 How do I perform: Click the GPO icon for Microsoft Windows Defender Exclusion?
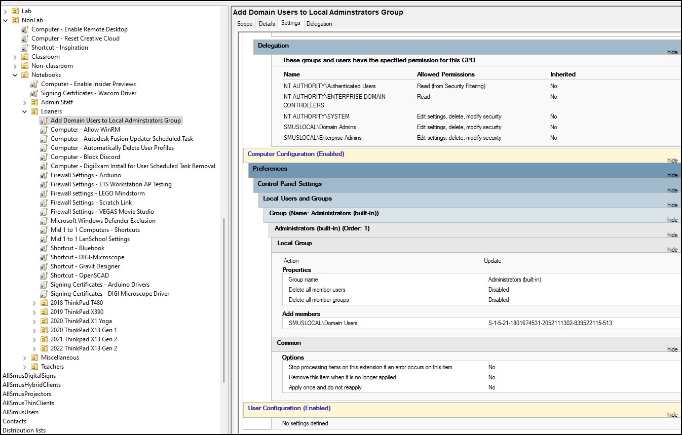coord(44,221)
